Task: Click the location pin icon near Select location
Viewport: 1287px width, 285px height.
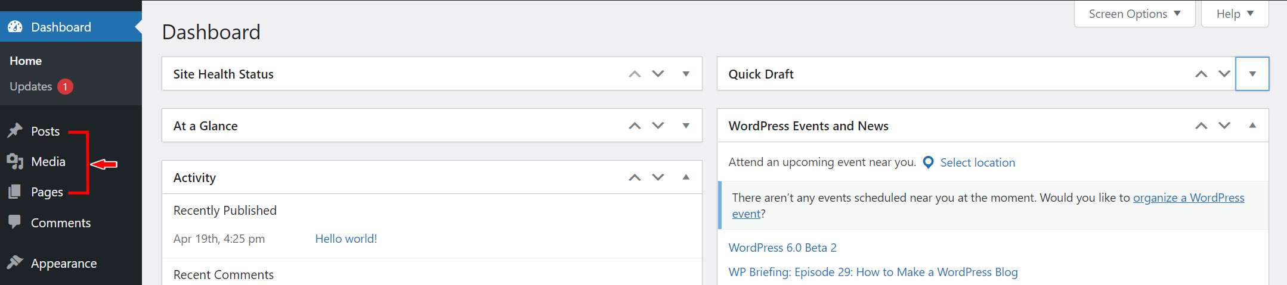Action: point(928,162)
